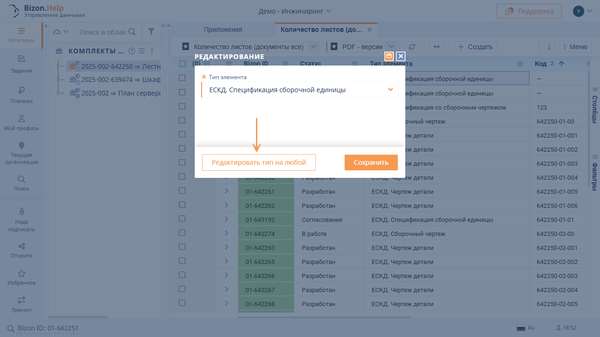600x337 pixels.
Task: Open the Тип элемента dropdown
Action: pos(300,90)
